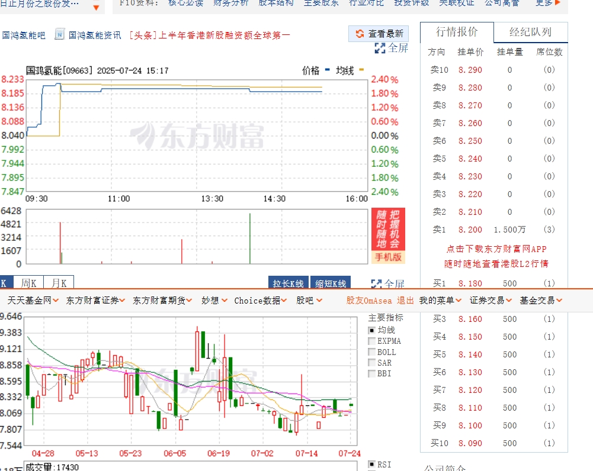The width and height of the screenshot is (593, 471).
Task: Click the 缩短K线 button
Action: click(331, 283)
